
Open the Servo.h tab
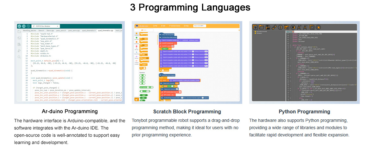click(x=41, y=31)
